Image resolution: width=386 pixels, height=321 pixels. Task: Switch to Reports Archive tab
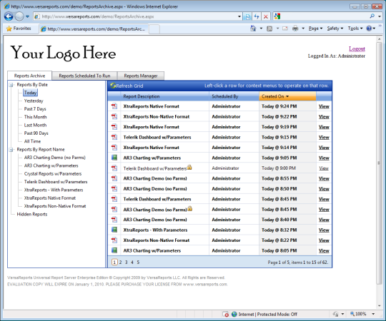pos(29,76)
